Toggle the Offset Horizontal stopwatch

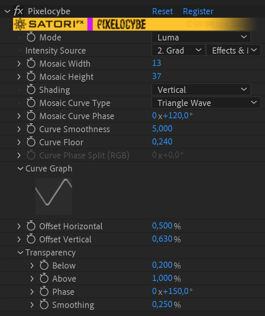tap(31, 226)
